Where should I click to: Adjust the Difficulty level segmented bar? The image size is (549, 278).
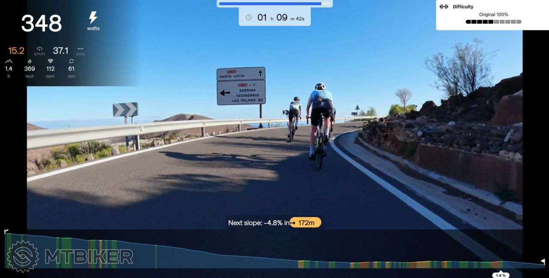494,22
